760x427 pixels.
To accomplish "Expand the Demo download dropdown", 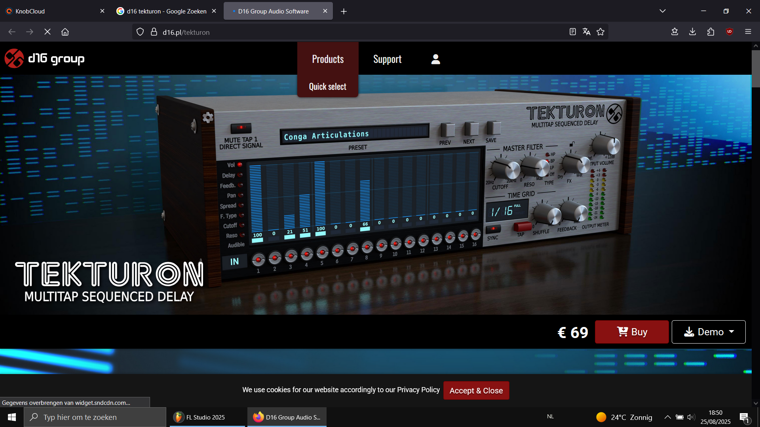I will coord(709,332).
